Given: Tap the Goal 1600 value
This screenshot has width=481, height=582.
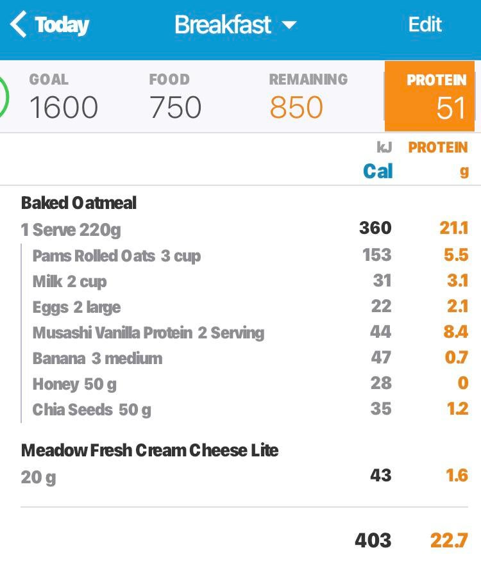Looking at the screenshot, I should point(63,107).
